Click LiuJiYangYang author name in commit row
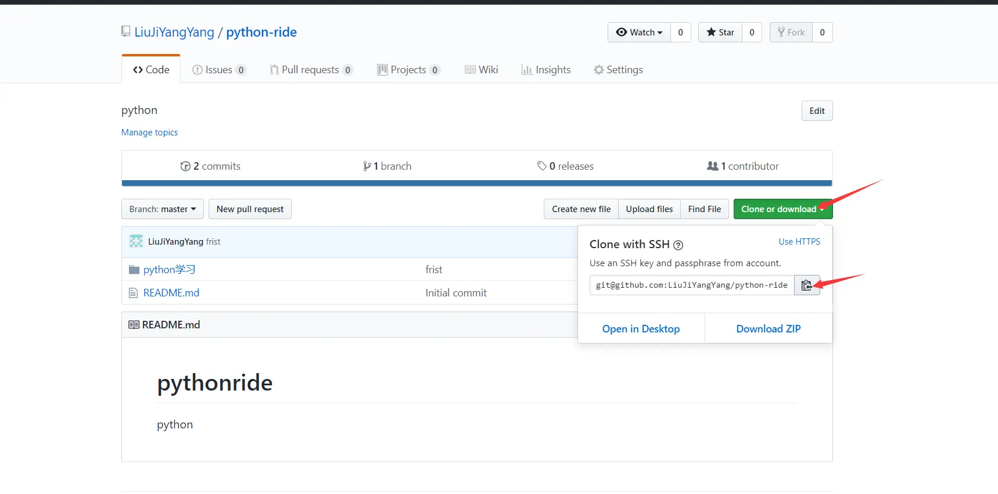 coord(175,242)
